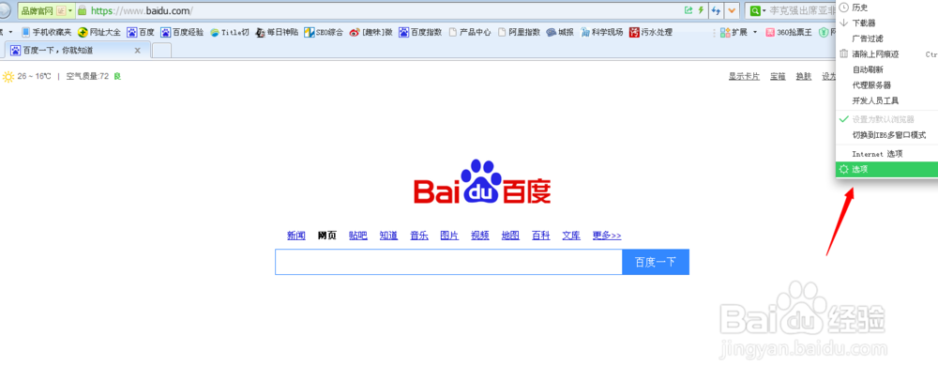Viewport: 938px width, 381px height.
Task: Open the 图片 link
Action: [449, 236]
